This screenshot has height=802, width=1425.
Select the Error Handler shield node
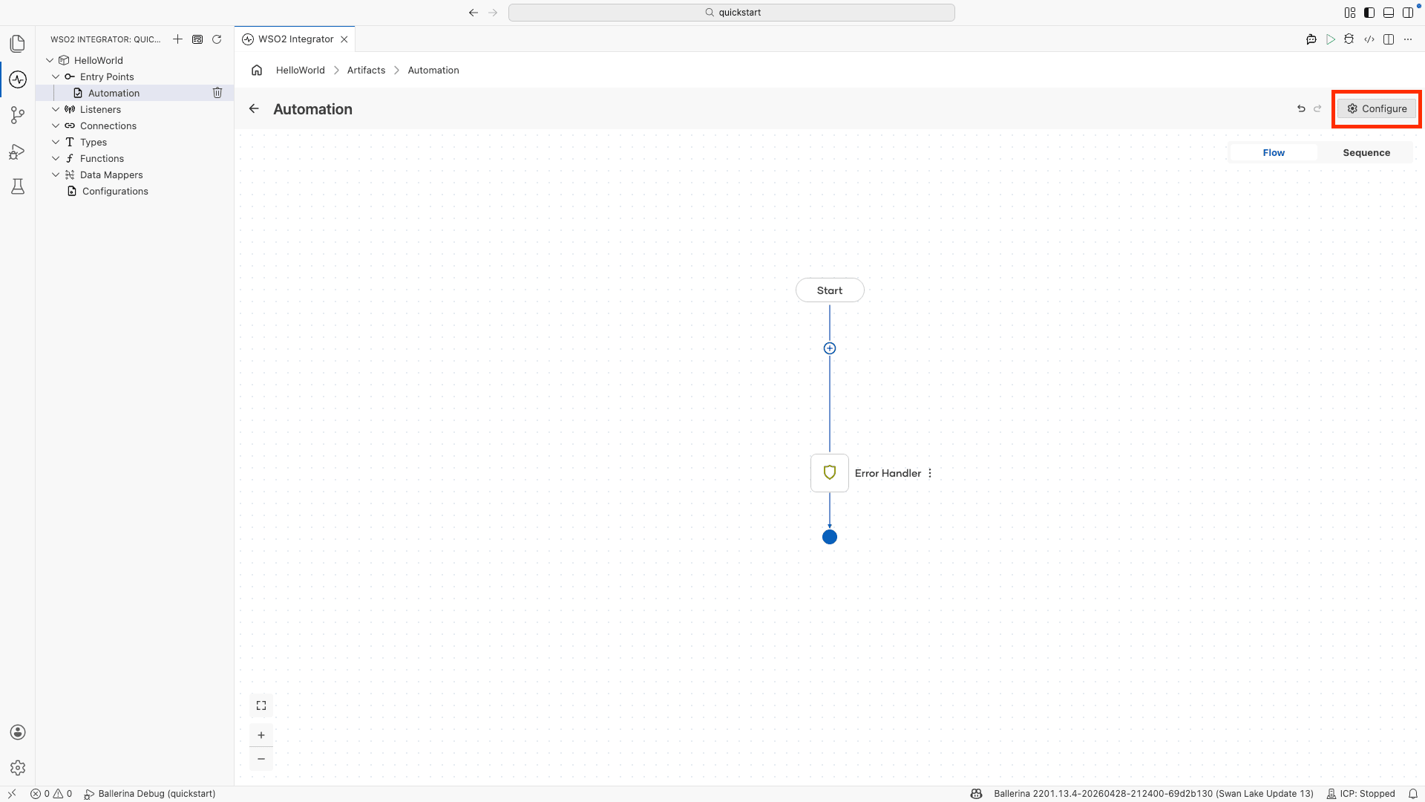(x=830, y=473)
